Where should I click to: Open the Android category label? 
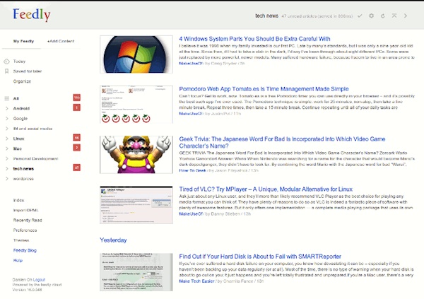21,109
